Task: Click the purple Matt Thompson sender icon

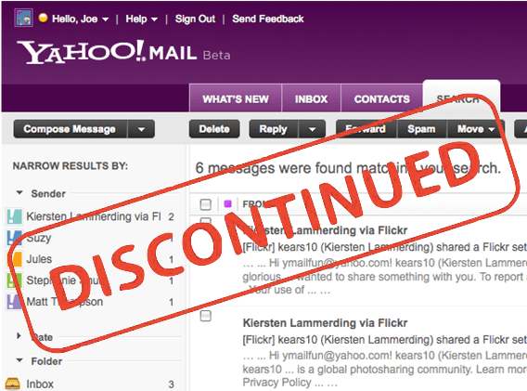Action: [x=15, y=302]
